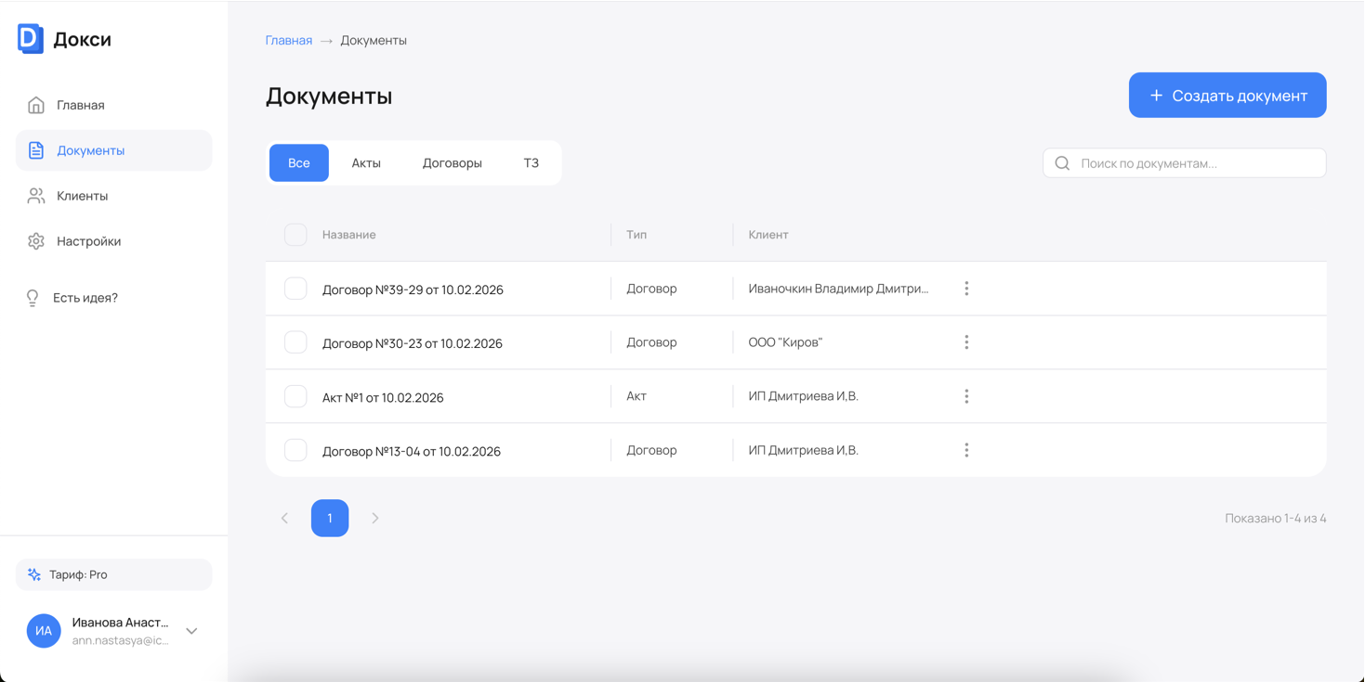The image size is (1365, 682).
Task: Open Настройки via the gear icon
Action: 36,241
